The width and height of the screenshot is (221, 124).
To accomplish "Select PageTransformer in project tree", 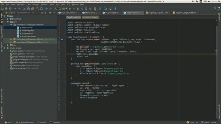I will tap(29, 37).
